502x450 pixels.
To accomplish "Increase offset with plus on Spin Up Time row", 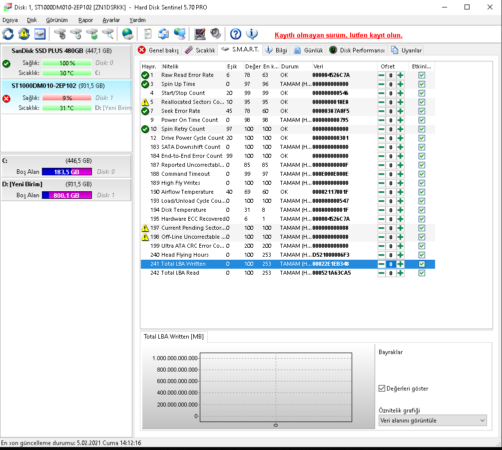I will [x=400, y=84].
